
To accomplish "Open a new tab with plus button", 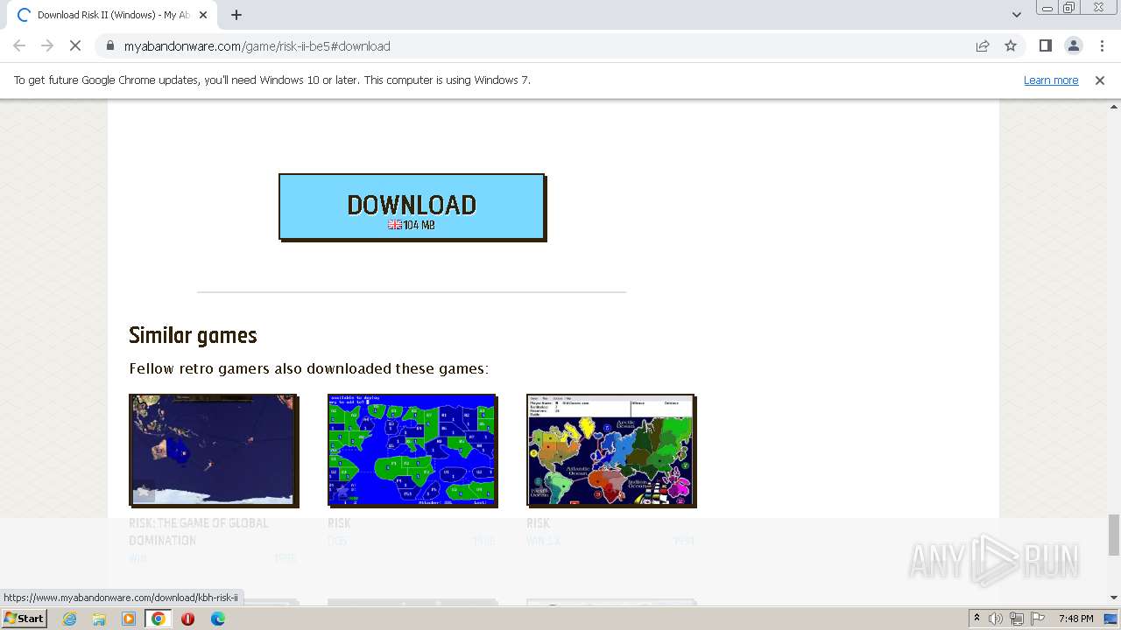I will point(236,15).
